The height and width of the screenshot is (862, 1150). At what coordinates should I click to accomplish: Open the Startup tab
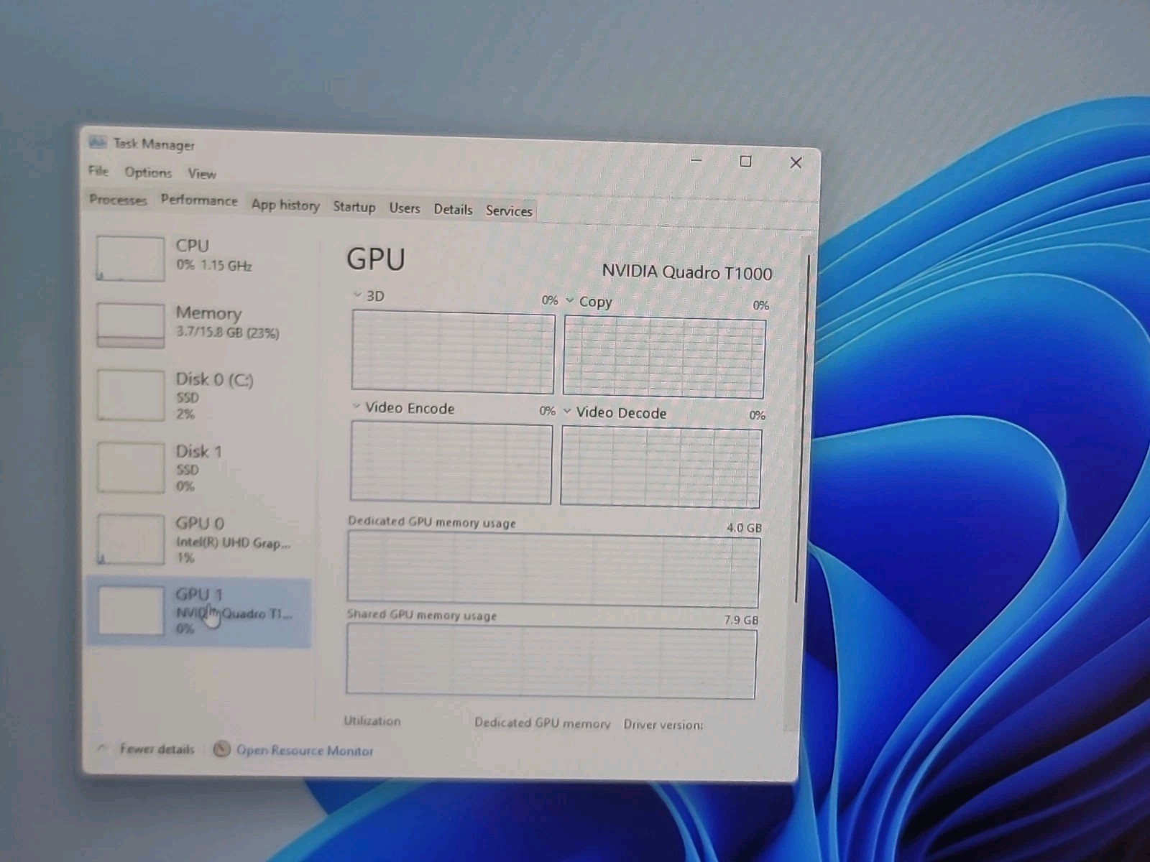(354, 207)
